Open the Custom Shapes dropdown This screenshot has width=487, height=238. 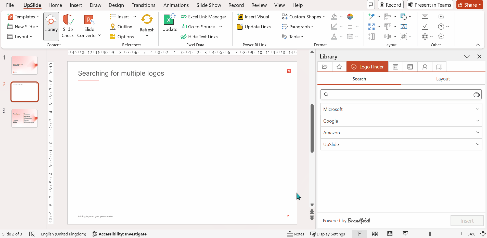(x=303, y=17)
